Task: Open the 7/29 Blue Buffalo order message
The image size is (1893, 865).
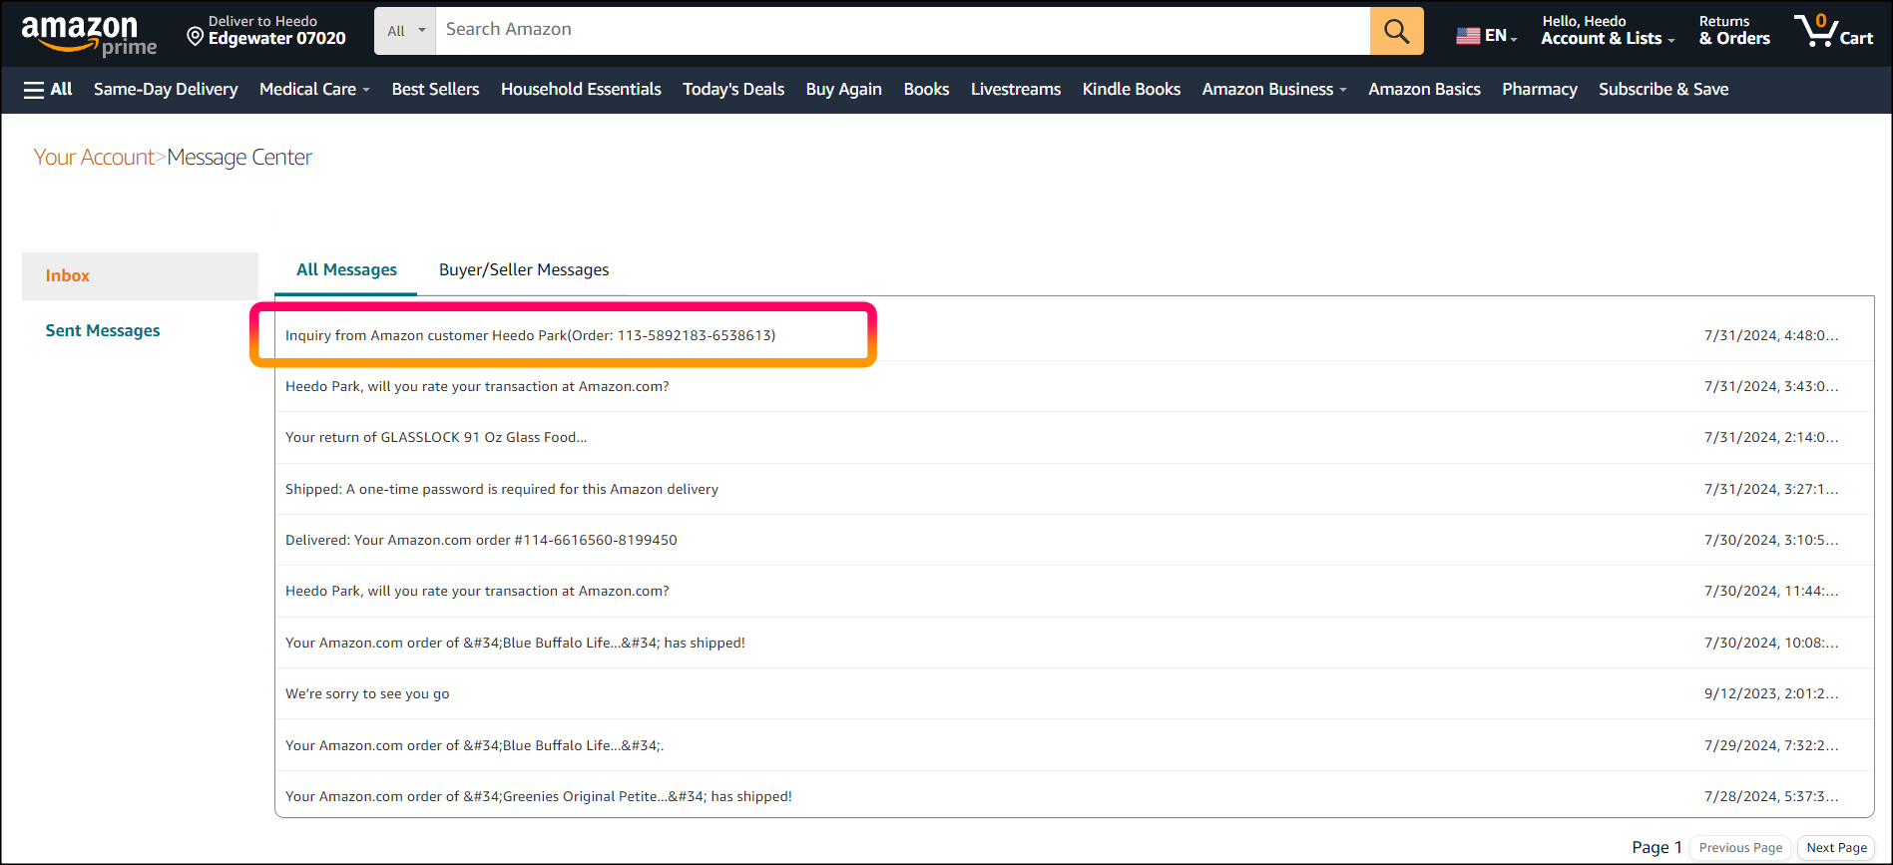Action: pos(1074,745)
